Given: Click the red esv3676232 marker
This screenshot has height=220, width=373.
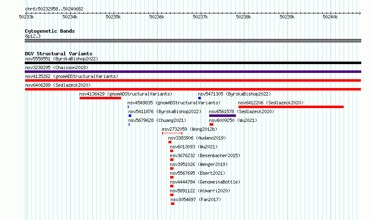Looking at the screenshot, I should (x=172, y=160).
